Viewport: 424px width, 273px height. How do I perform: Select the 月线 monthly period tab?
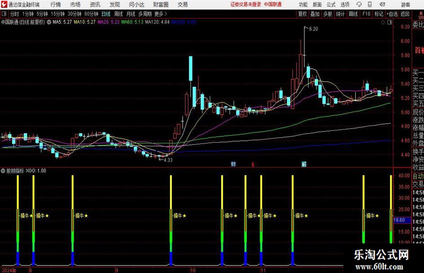[131, 14]
